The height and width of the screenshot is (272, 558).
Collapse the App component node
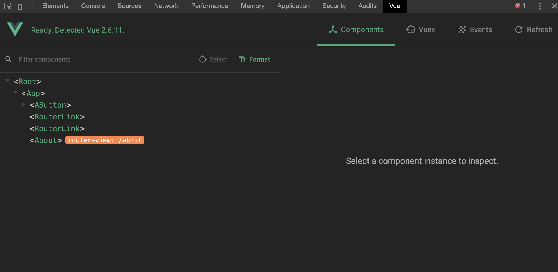[x=16, y=93]
